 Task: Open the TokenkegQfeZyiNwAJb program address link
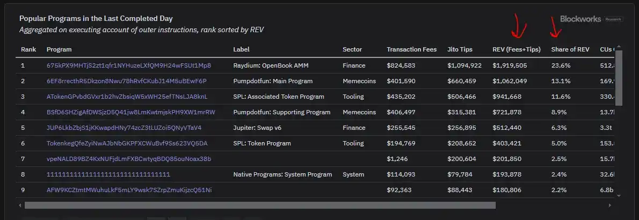pos(127,143)
